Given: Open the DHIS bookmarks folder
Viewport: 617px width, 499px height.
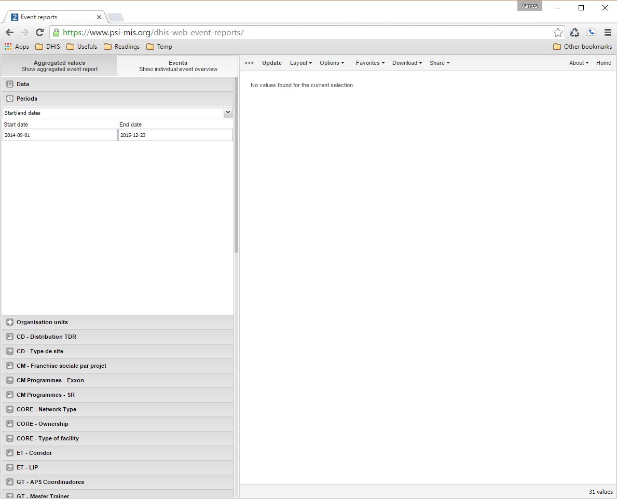Looking at the screenshot, I should click(x=47, y=47).
